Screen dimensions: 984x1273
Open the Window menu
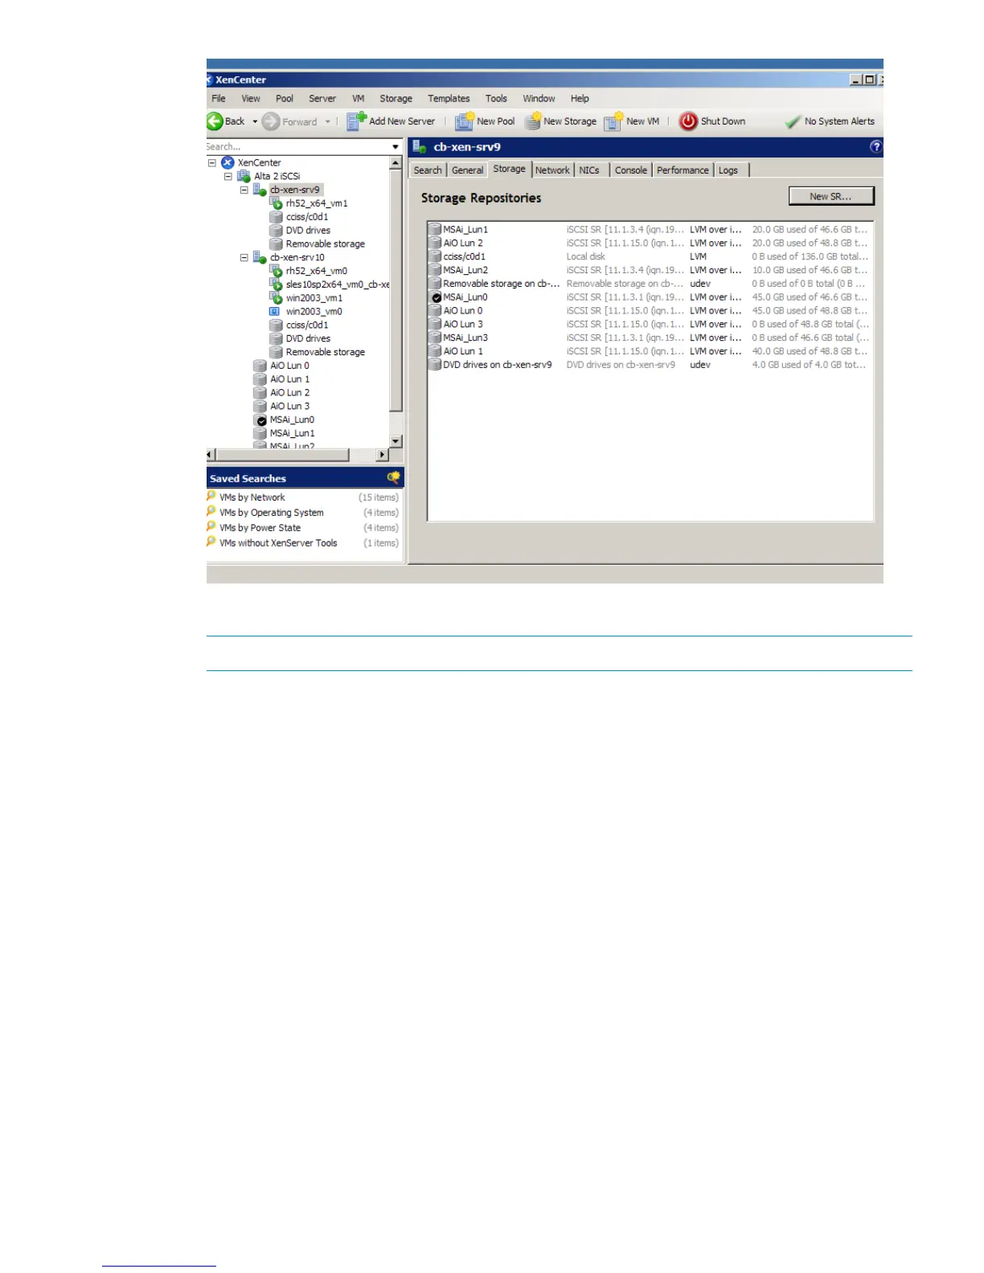click(539, 98)
